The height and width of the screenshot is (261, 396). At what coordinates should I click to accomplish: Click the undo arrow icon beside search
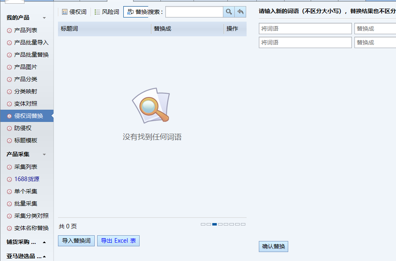click(x=240, y=12)
